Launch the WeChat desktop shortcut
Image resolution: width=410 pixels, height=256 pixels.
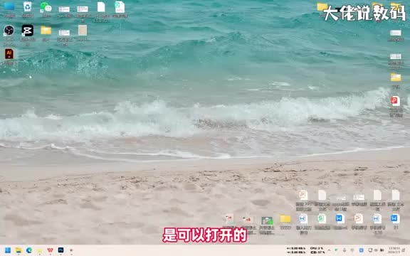(46, 7)
